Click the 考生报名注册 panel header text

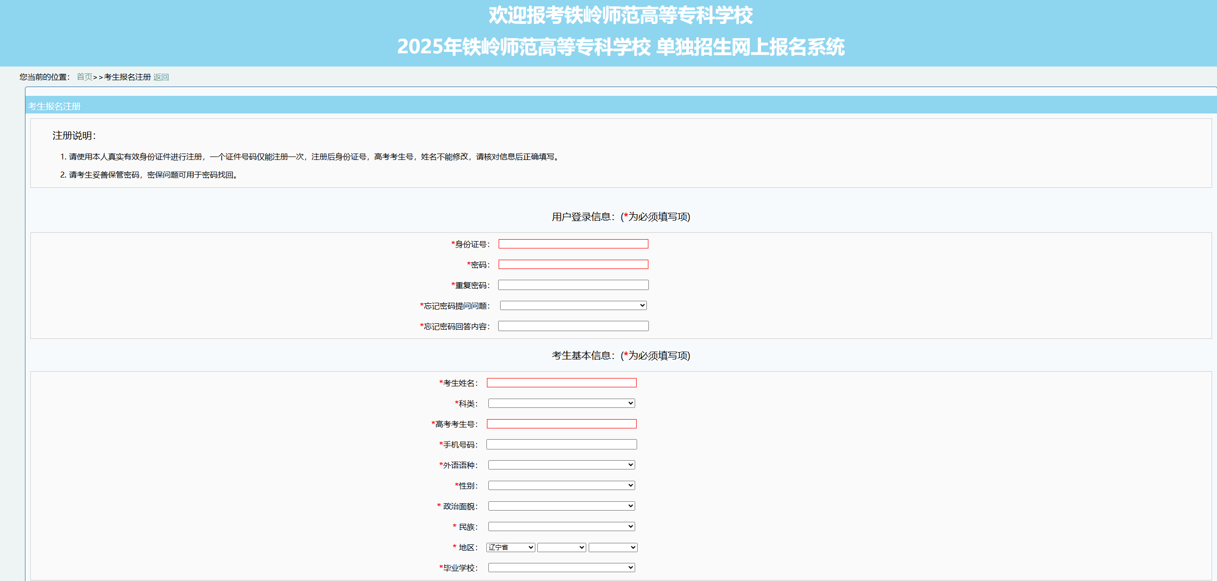[x=54, y=106]
